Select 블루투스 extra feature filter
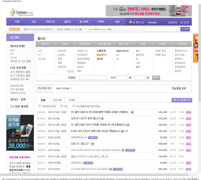The image size is (201, 180). click(x=179, y=59)
